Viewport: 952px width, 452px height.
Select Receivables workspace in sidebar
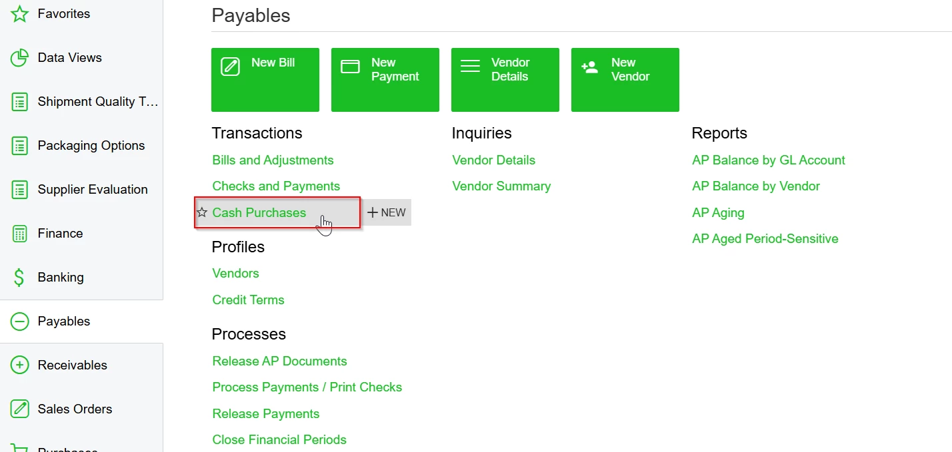point(81,365)
